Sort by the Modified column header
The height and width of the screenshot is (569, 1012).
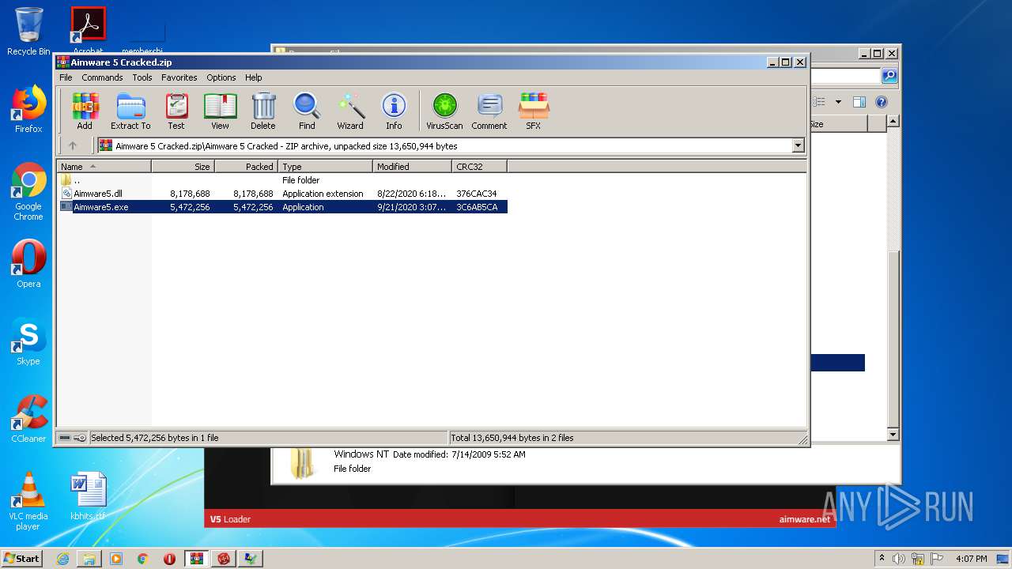click(412, 166)
